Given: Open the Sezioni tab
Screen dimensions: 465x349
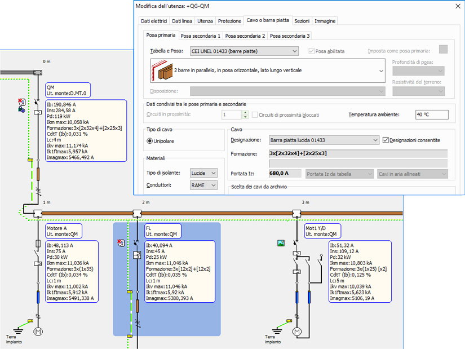Looking at the screenshot, I should click(x=302, y=21).
